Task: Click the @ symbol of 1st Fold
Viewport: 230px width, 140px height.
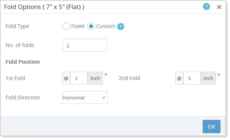Action: point(66,78)
